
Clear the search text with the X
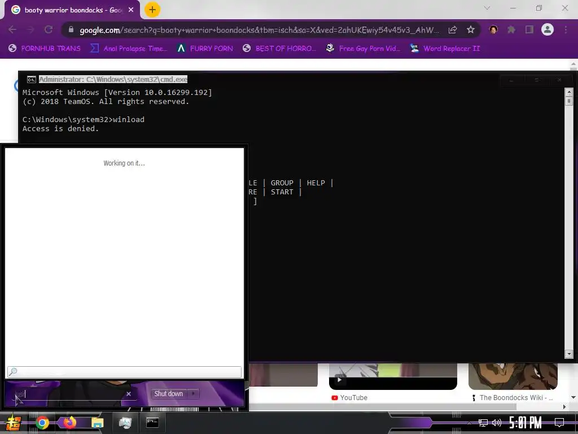(x=129, y=394)
